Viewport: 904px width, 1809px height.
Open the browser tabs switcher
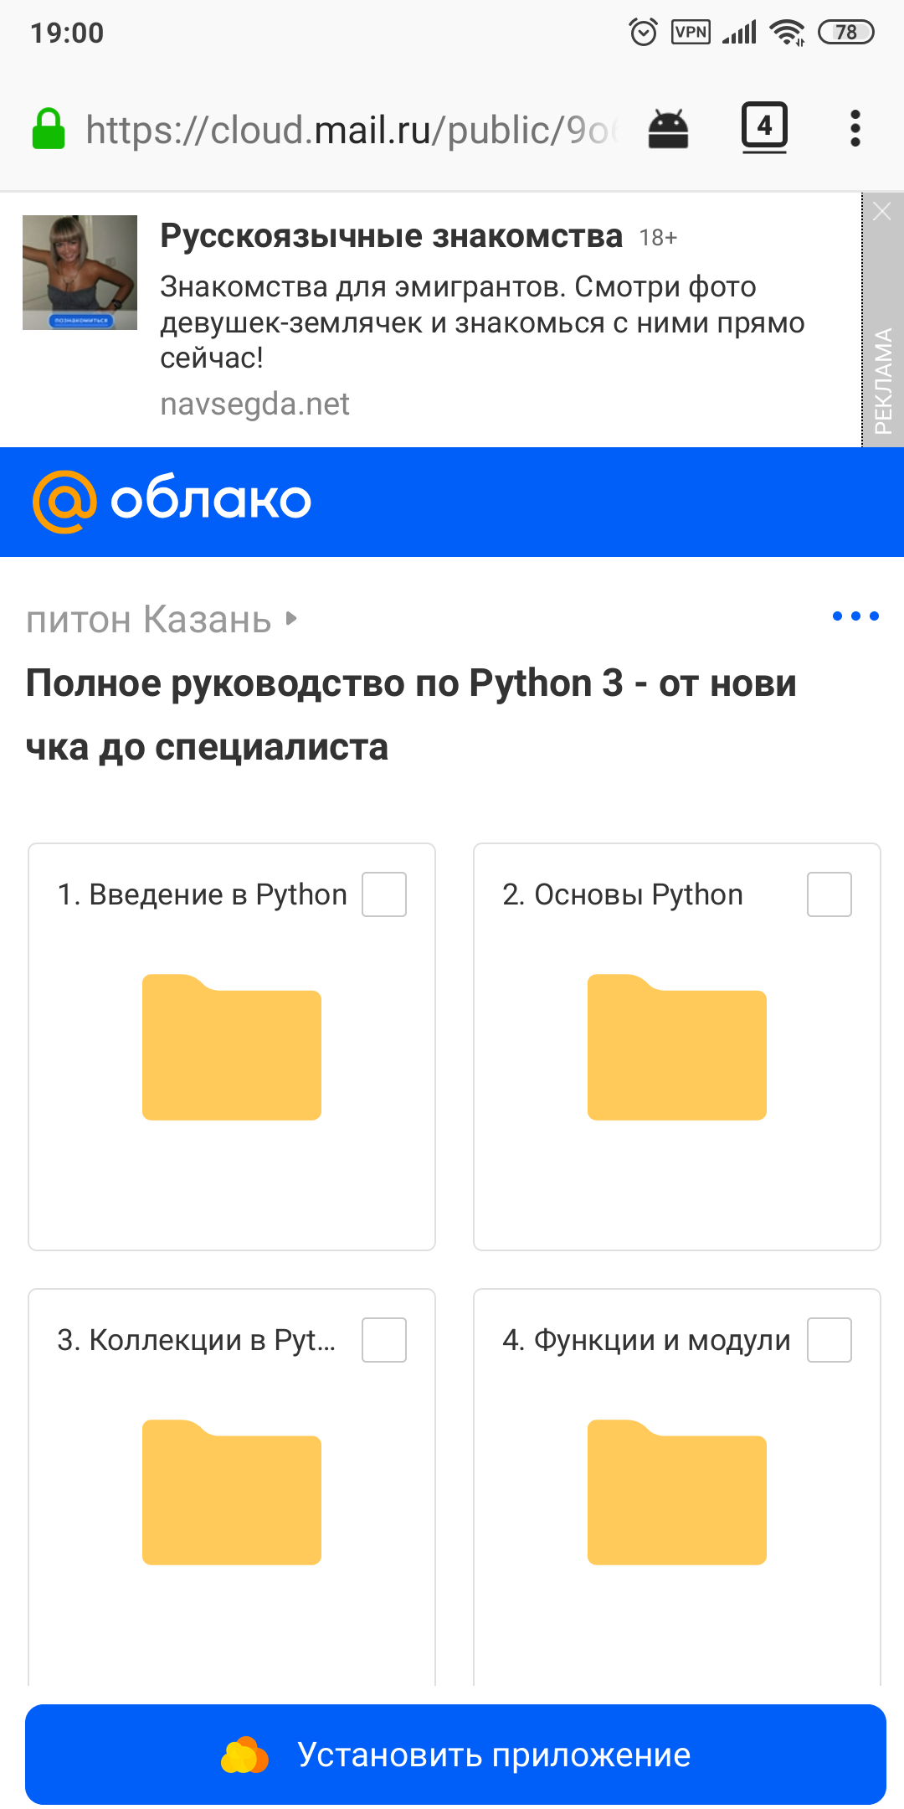(764, 127)
